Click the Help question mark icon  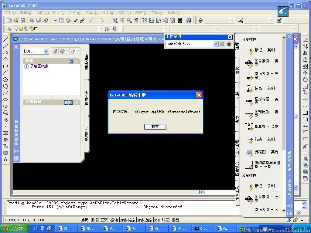click(189, 20)
